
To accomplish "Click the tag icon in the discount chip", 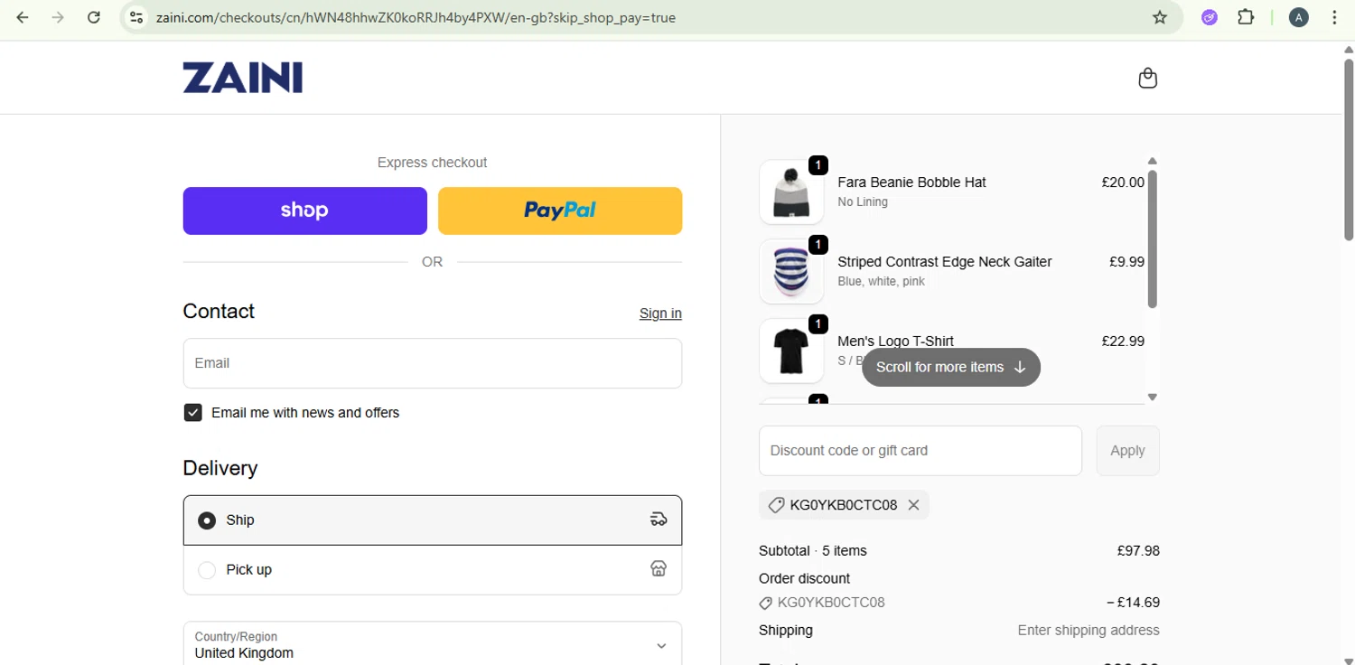I will point(775,505).
